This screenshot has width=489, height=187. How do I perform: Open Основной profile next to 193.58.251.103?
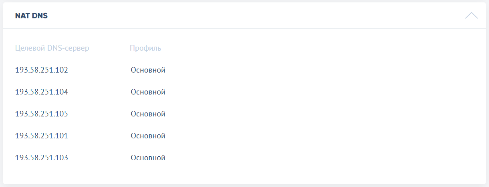coord(148,158)
